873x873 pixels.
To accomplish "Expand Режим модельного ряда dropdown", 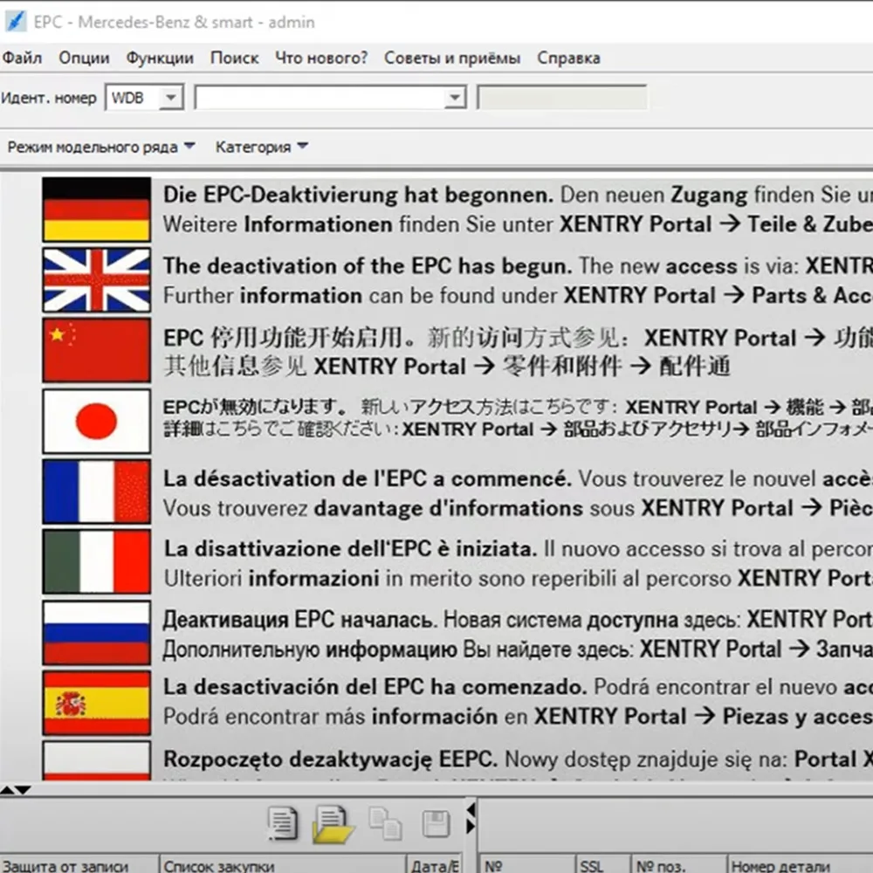I will pyautogui.click(x=101, y=147).
